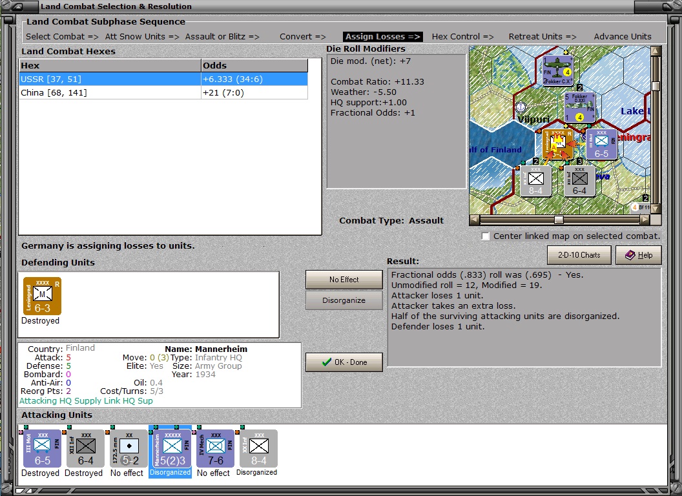
Task: Click the Odds column header
Action: coord(254,66)
